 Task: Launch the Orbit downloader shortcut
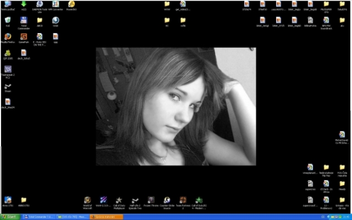point(56,22)
